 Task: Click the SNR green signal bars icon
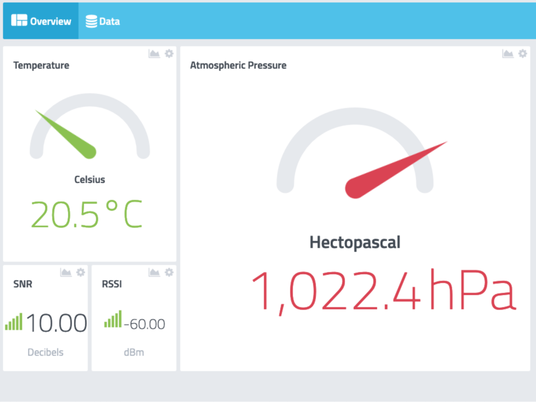click(14, 322)
